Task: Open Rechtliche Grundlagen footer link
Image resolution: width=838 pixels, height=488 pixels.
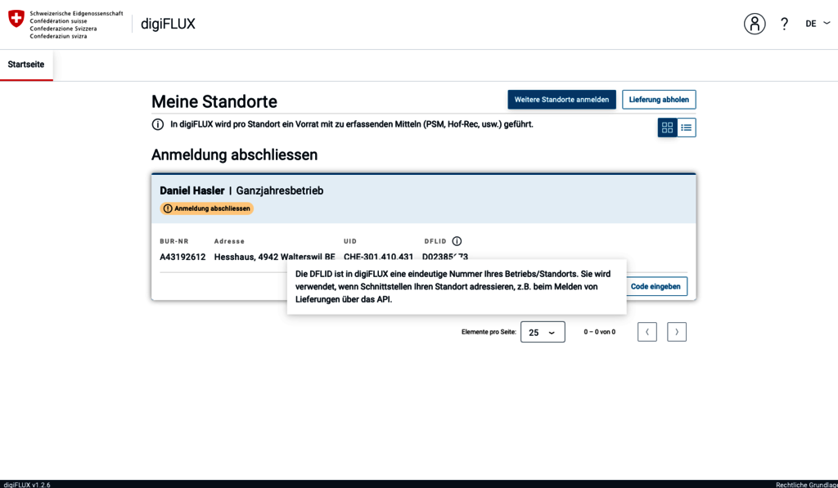Action: click(805, 484)
